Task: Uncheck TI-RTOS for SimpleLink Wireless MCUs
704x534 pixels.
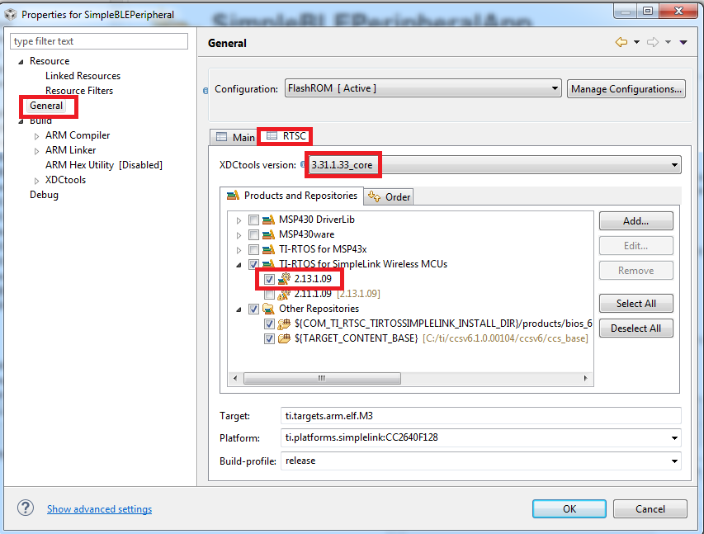Action: pyautogui.click(x=253, y=265)
